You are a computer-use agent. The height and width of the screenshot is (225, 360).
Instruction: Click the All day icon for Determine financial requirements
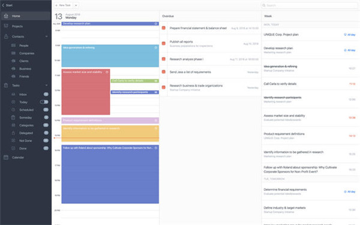pos(345,192)
